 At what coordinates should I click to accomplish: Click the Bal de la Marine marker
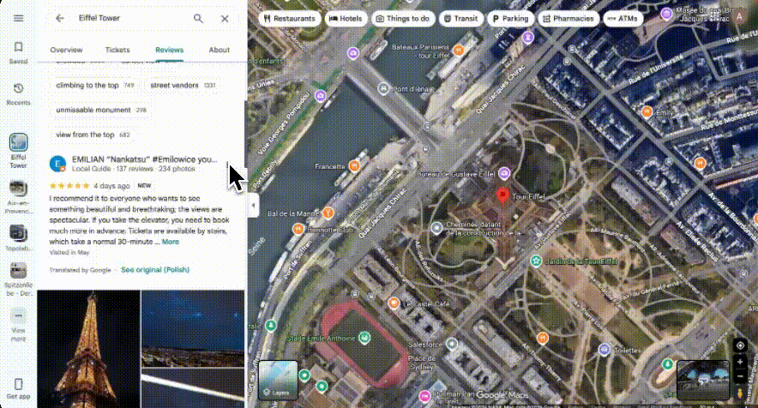328,213
